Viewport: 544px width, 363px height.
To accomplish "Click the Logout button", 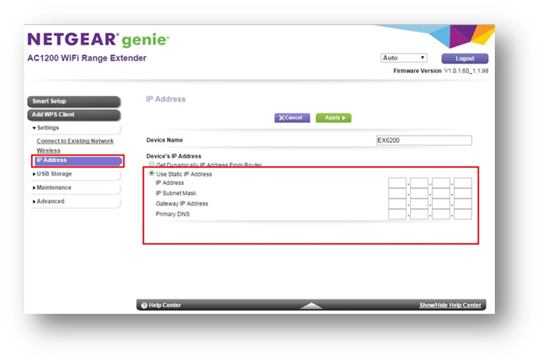I will (x=465, y=58).
